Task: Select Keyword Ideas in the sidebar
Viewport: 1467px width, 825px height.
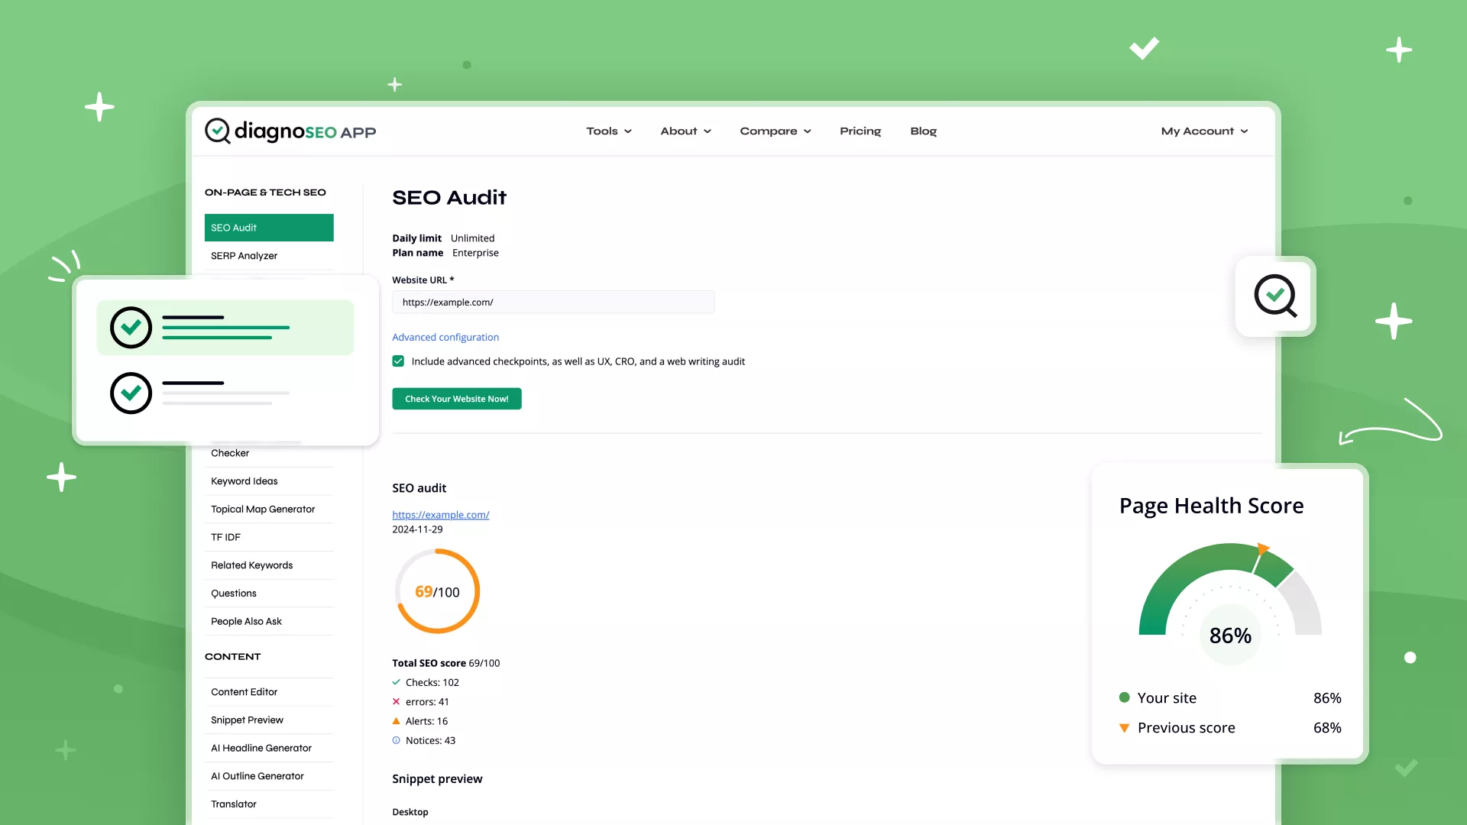Action: tap(244, 481)
